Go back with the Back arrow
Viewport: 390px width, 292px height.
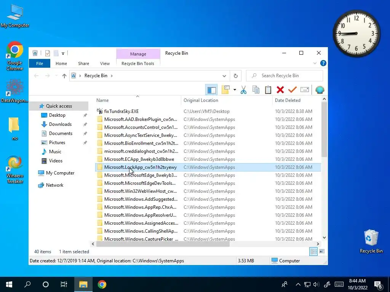click(x=36, y=76)
